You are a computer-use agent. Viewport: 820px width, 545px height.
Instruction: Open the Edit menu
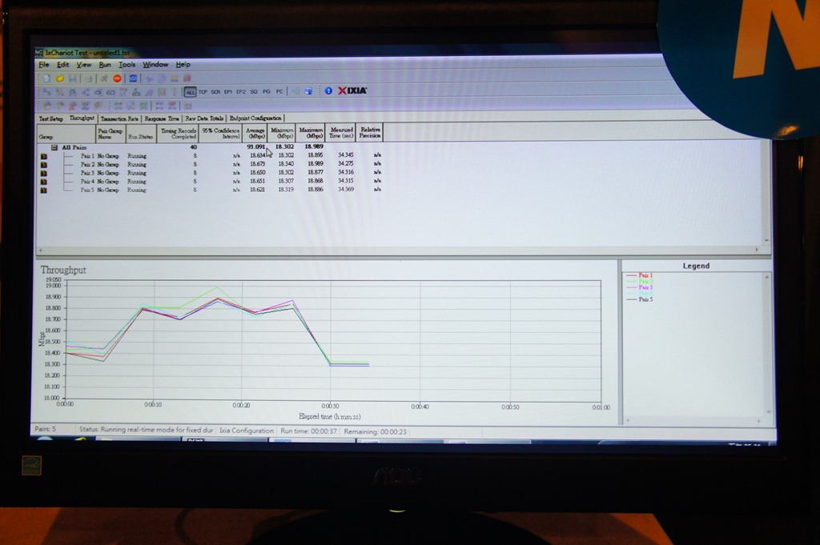coord(62,65)
